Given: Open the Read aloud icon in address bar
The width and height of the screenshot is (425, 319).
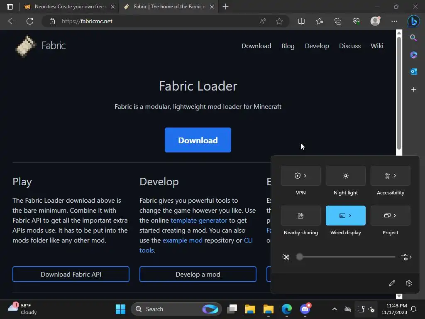Looking at the screenshot, I should (263, 21).
